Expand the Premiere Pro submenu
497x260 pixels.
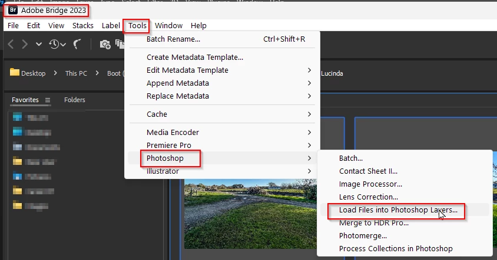[222, 146]
